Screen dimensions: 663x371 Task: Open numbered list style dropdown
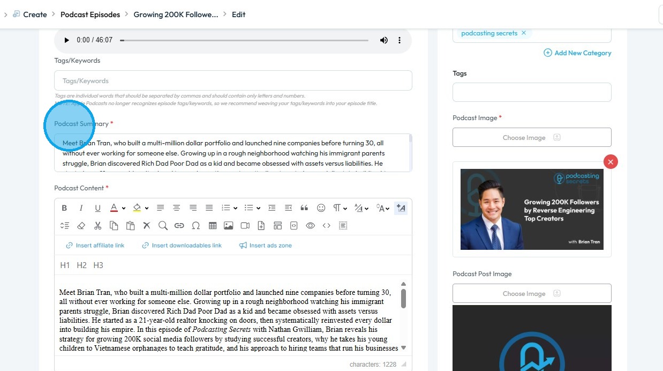[x=235, y=208]
